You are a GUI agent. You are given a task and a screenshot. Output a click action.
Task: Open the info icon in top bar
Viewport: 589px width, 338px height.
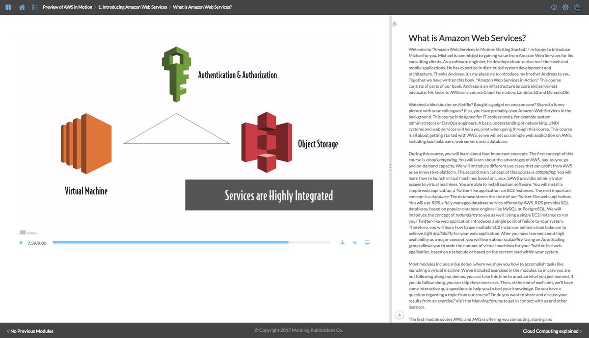tap(554, 7)
